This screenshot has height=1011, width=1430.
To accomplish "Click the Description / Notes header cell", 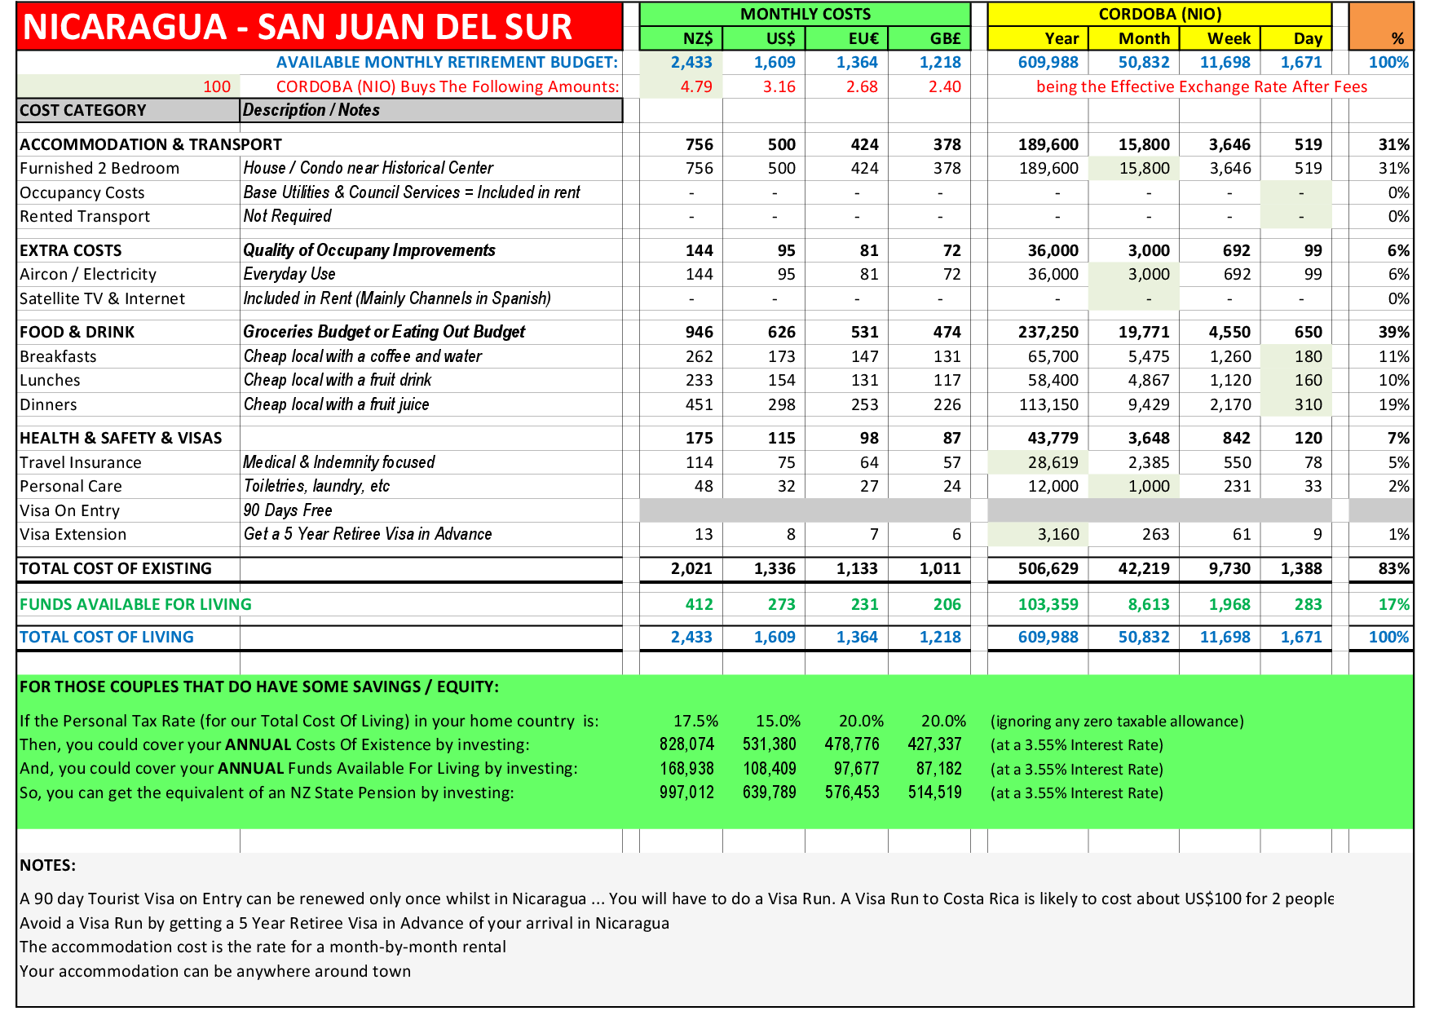I will [430, 110].
